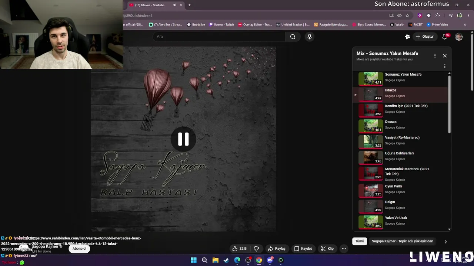
Task: Mute the Istakoz YouTube tab audio
Action: [x=174, y=5]
